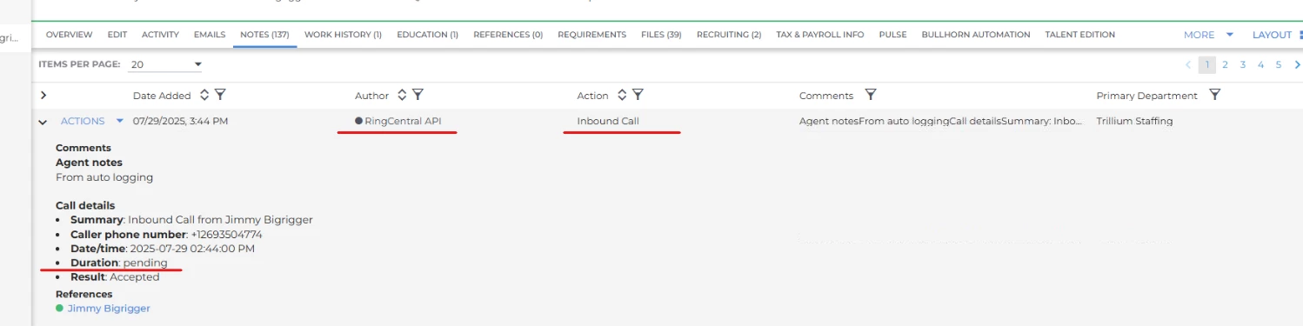The height and width of the screenshot is (326, 1303).
Task: Click the Date Added column header
Action: click(x=162, y=96)
